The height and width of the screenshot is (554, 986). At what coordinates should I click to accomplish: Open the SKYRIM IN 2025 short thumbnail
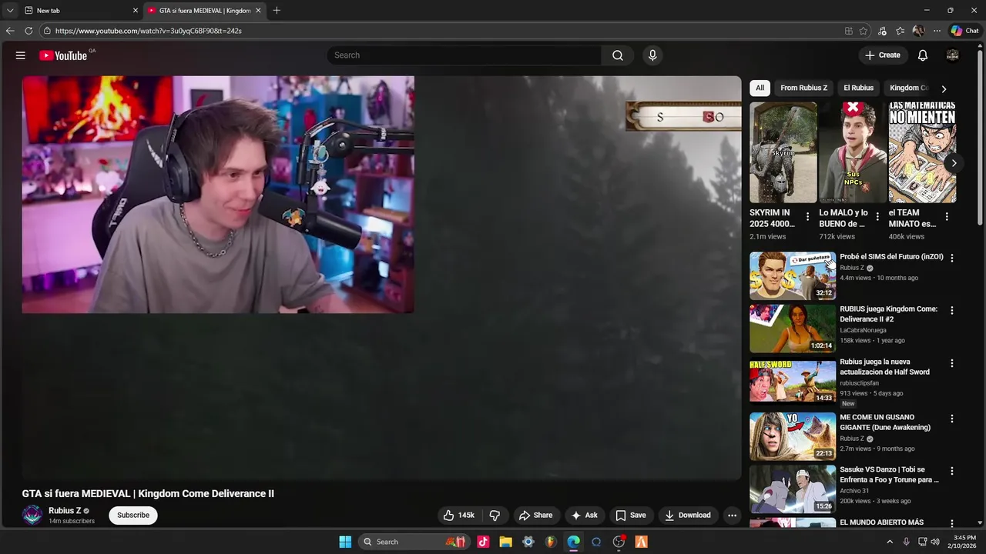pos(783,152)
